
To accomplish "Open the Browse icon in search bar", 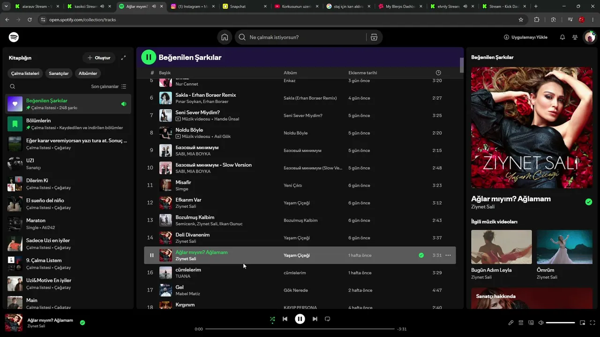I will 374,37.
